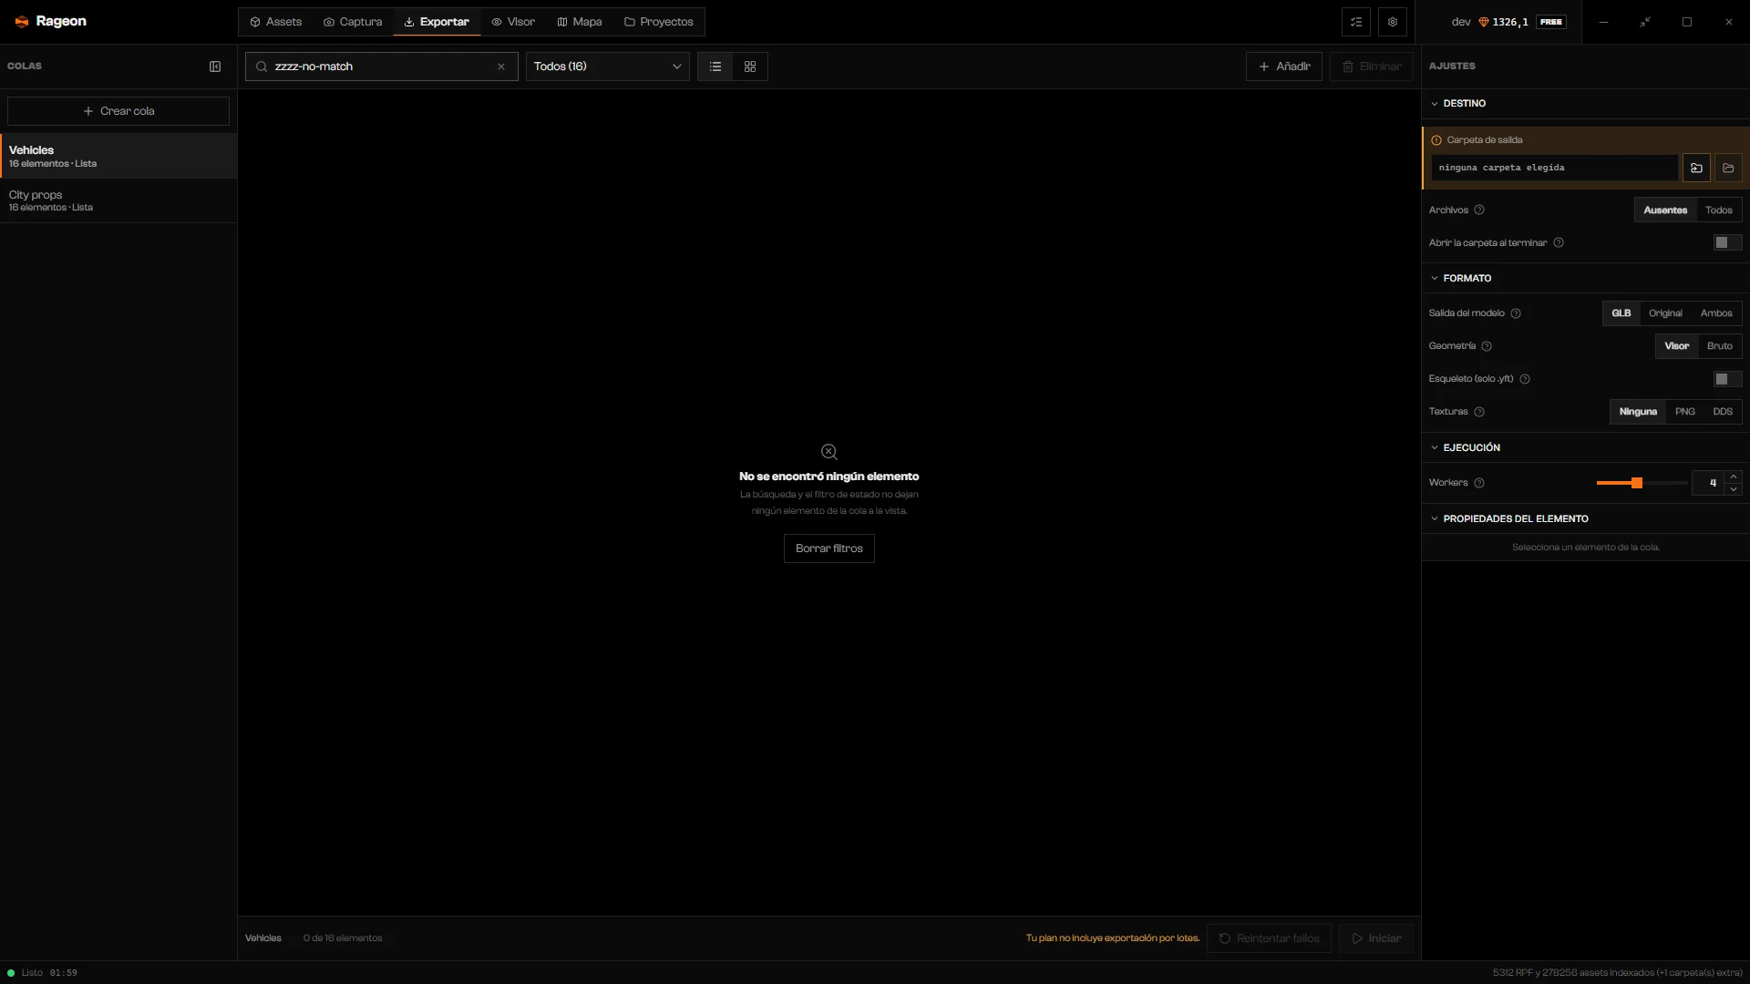Increase Workers count with up arrow
This screenshot has width=1750, height=984.
tap(1734, 477)
